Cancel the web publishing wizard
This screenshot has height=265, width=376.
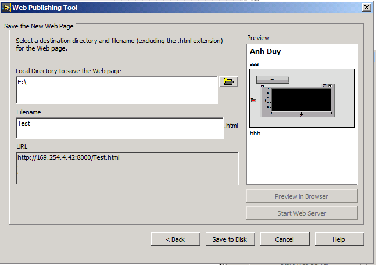(285, 239)
